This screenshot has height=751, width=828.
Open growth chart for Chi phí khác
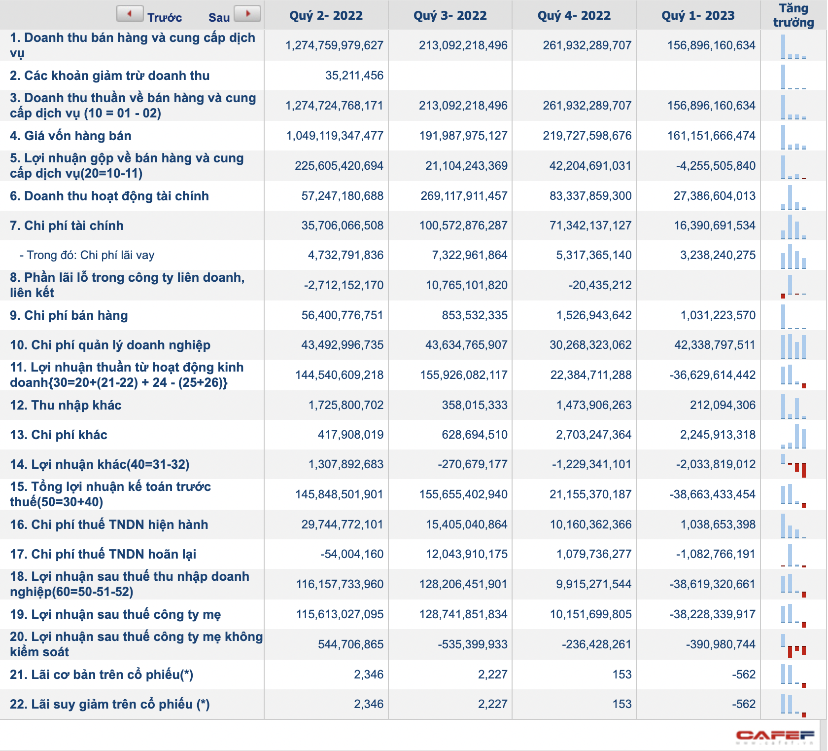pos(793,436)
